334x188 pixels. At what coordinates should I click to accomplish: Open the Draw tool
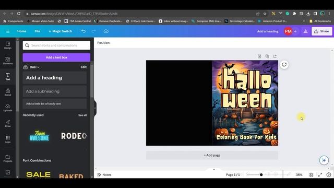coord(8,123)
